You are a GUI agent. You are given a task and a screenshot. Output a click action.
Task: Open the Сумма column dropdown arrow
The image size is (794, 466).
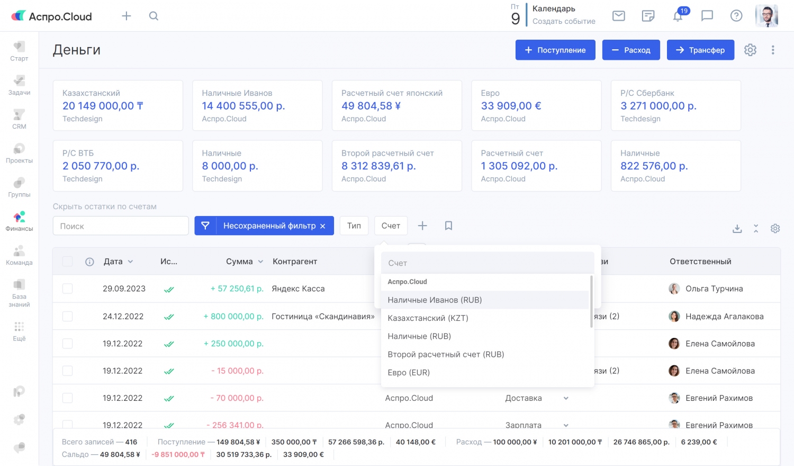(x=260, y=262)
